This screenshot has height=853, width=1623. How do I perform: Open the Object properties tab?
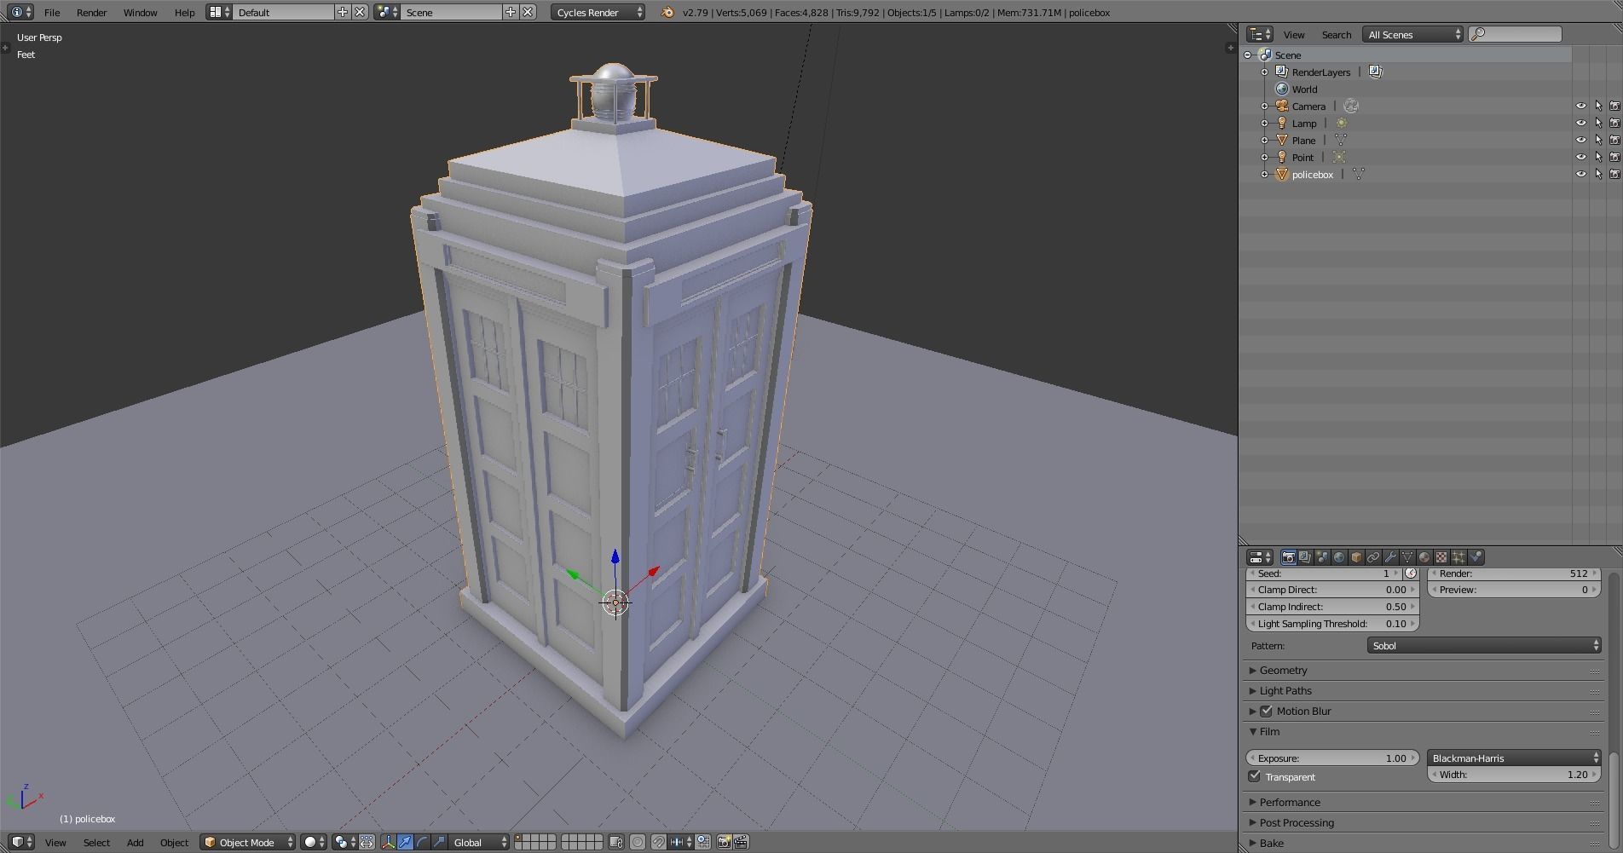click(x=1356, y=557)
